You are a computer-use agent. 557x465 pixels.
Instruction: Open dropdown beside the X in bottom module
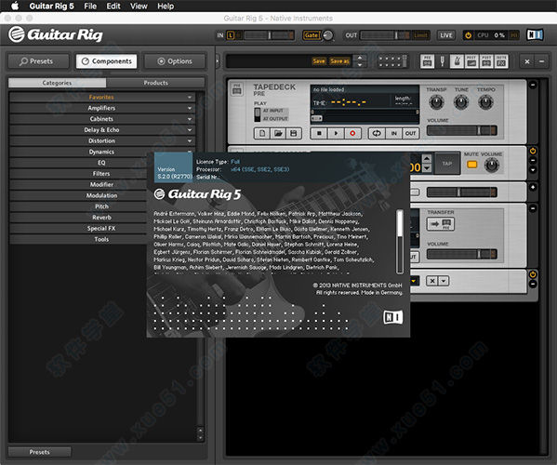[444, 281]
